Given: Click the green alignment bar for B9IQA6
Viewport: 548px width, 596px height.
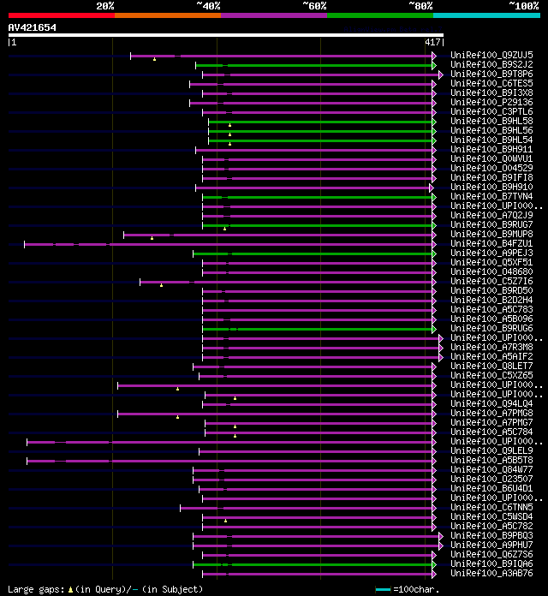Looking at the screenshot, I should coord(313,565).
